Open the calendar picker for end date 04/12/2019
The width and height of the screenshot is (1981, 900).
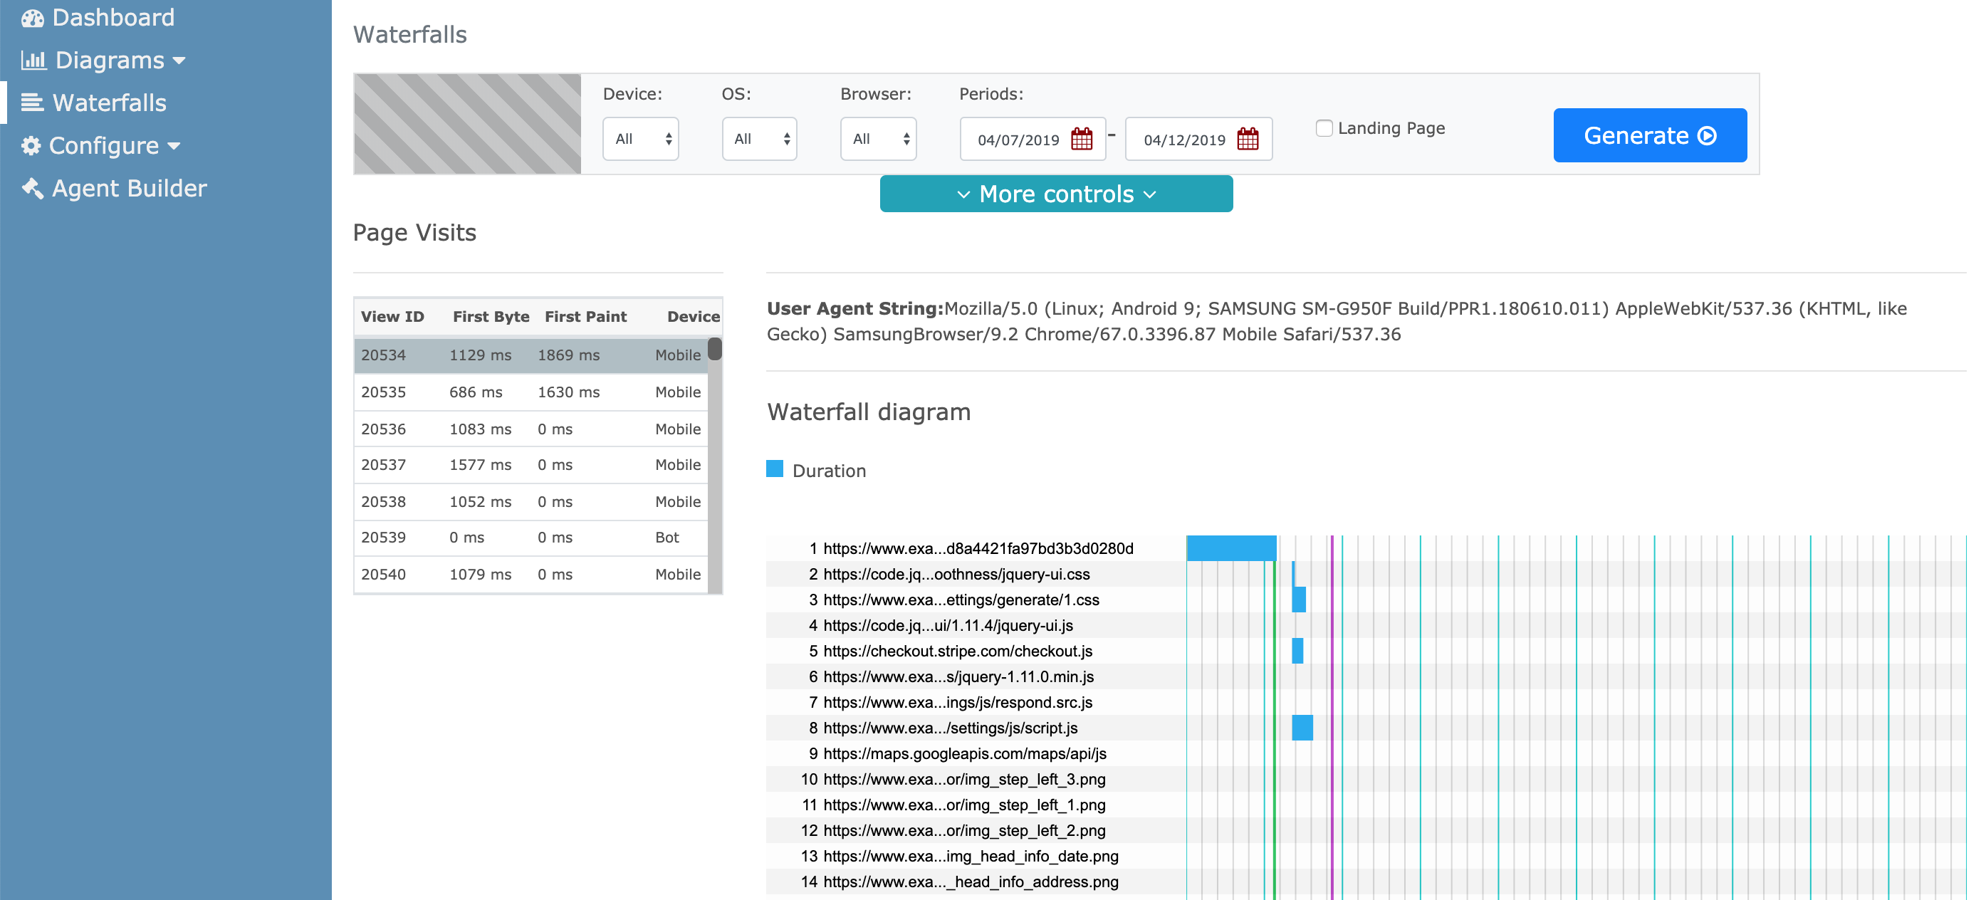point(1248,140)
